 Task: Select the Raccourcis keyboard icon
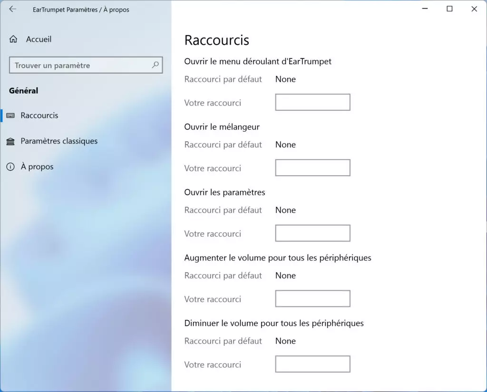[x=10, y=115]
